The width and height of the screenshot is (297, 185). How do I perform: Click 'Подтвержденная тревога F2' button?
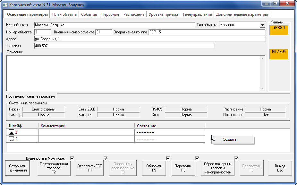tap(54, 168)
